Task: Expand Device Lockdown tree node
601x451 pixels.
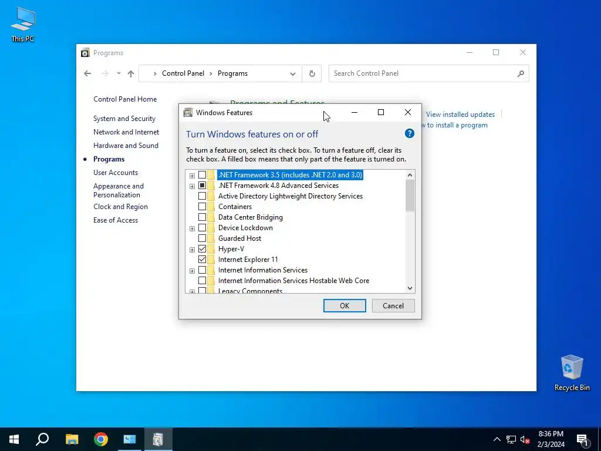Action: (x=192, y=228)
